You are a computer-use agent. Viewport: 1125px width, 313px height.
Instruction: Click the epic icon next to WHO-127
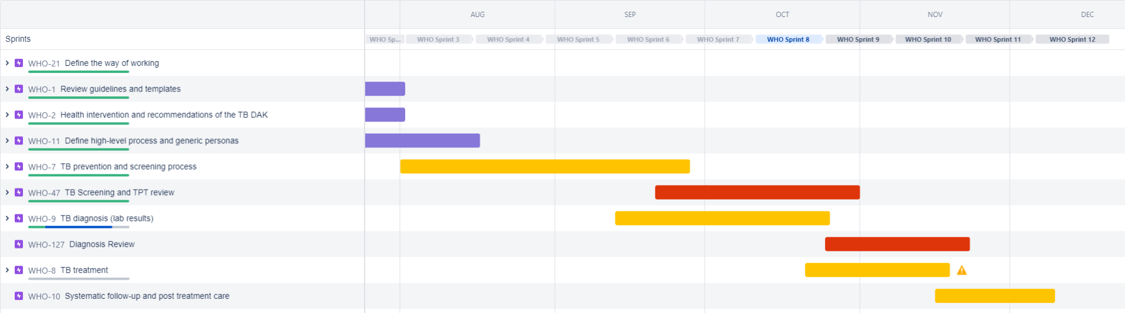coord(19,244)
